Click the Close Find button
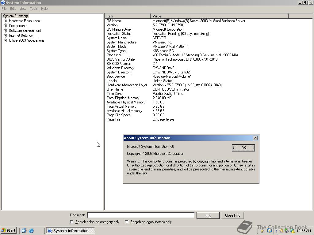This screenshot has height=235, width=314. coord(232,215)
